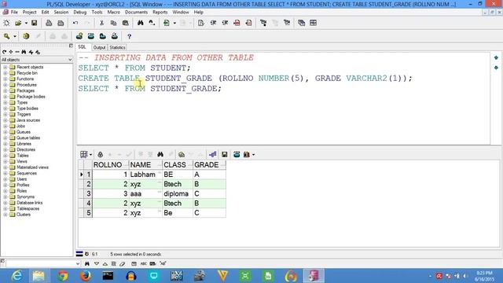The height and width of the screenshot is (283, 503).
Task: Open the grid view mode dropdown arrow
Action: (91, 155)
